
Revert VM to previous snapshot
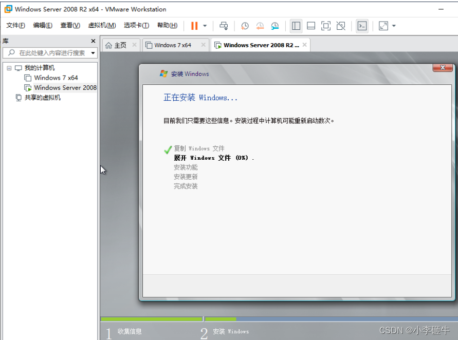click(x=260, y=26)
